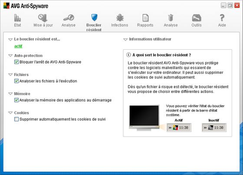Open the Aide question mark icon
The image size is (243, 175).
222,18
